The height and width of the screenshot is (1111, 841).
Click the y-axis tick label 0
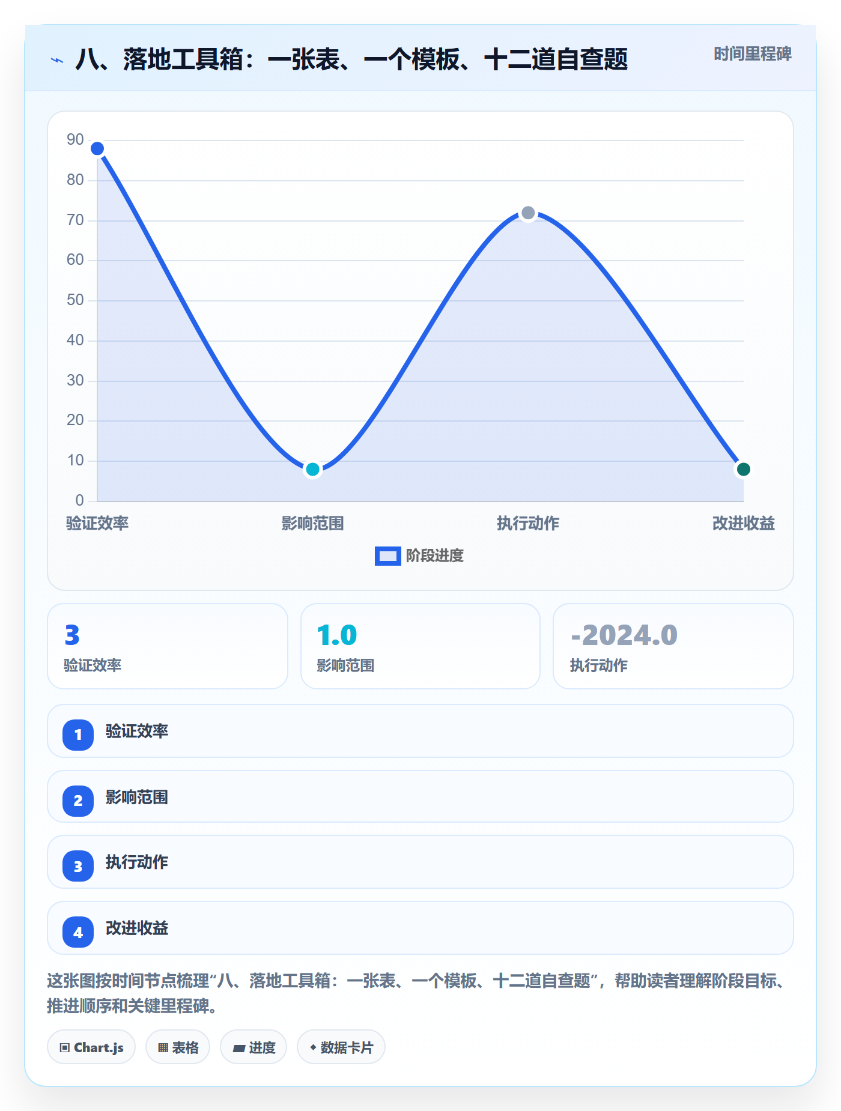click(79, 500)
